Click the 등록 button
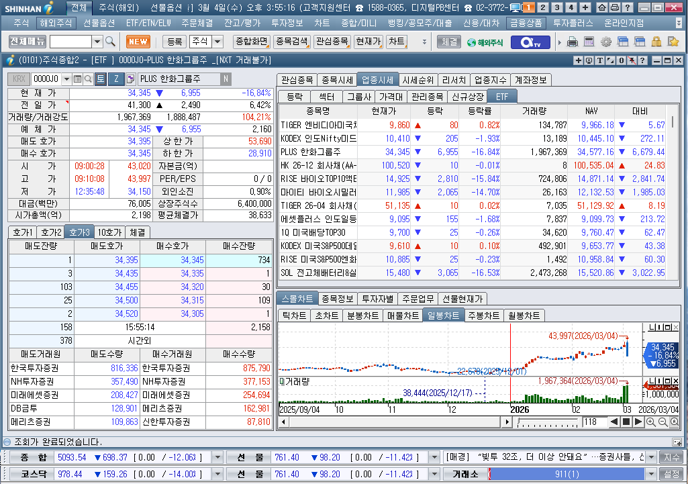This screenshot has height=484, width=688. (x=175, y=42)
